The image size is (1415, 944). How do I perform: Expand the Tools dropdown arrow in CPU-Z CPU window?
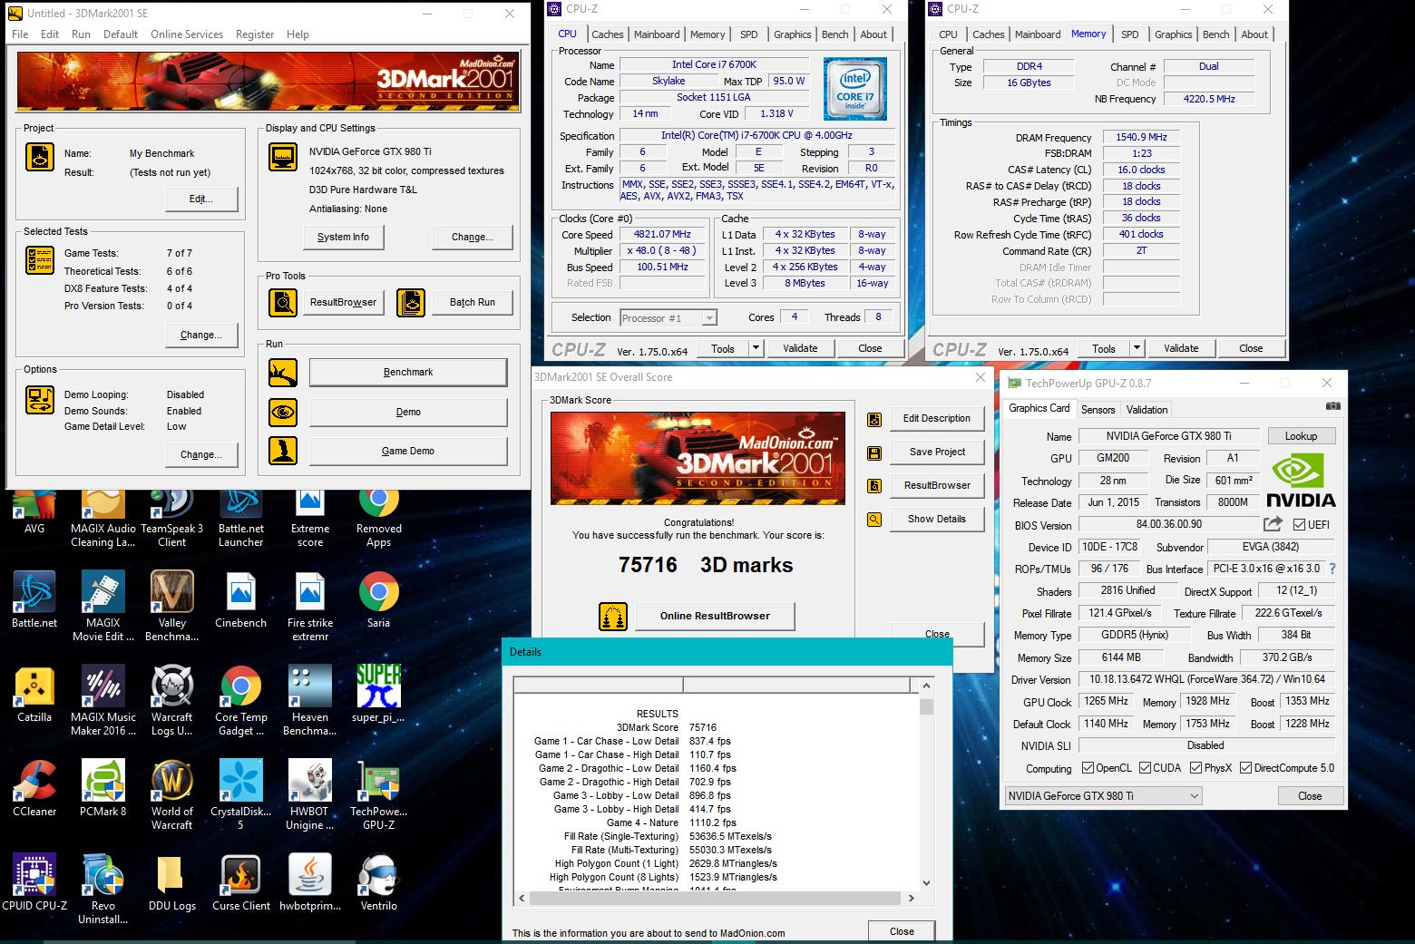756,348
